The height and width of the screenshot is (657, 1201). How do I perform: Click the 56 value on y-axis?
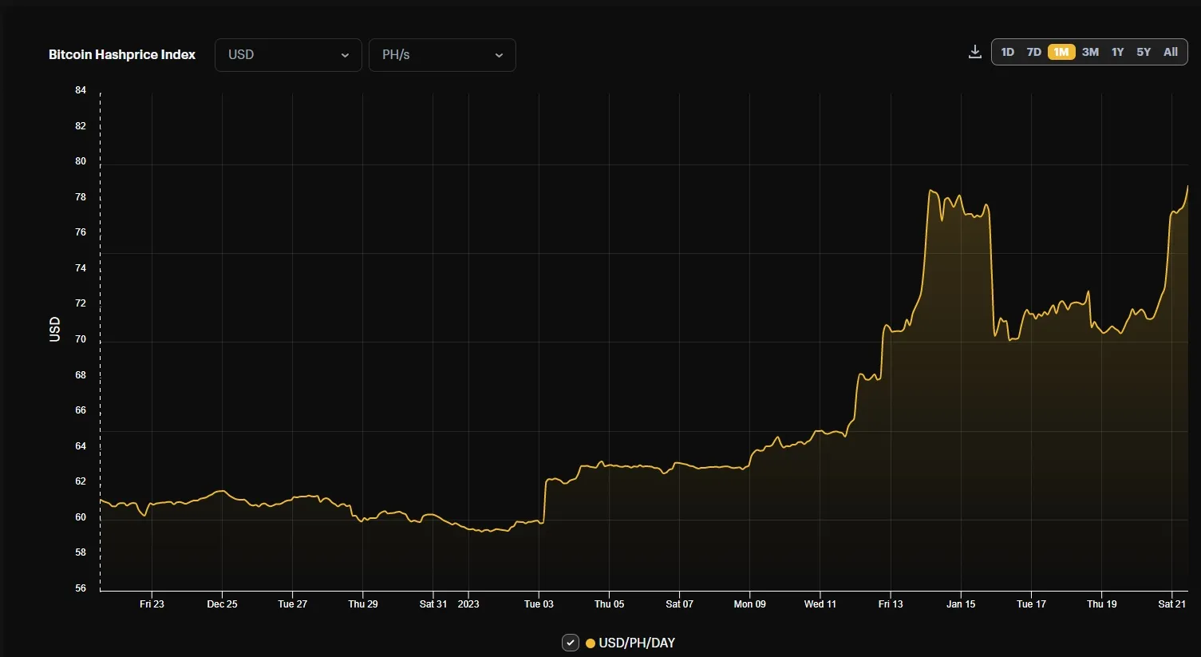coord(81,588)
